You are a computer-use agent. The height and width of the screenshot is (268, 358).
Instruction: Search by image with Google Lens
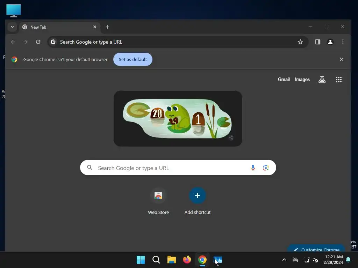click(266, 168)
